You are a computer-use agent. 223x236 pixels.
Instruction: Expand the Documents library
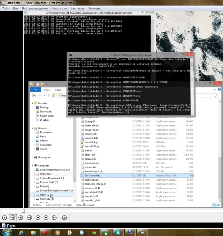click(35, 132)
